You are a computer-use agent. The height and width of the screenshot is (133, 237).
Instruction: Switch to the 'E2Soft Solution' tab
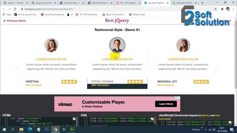click(100, 3)
